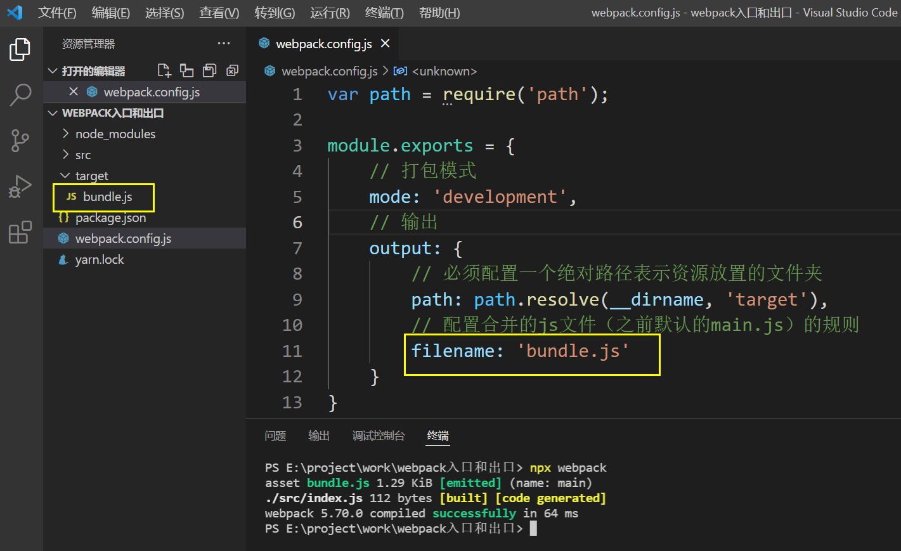Click the webpack icon on the editor tab
Image resolution: width=901 pixels, height=551 pixels.
pyautogui.click(x=264, y=43)
